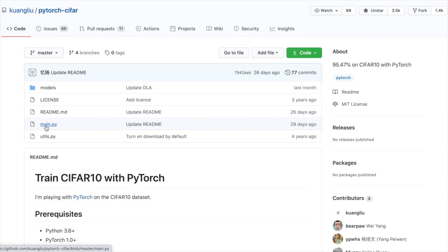Open the LICENSE file
The width and height of the screenshot is (448, 252).
pos(49,100)
